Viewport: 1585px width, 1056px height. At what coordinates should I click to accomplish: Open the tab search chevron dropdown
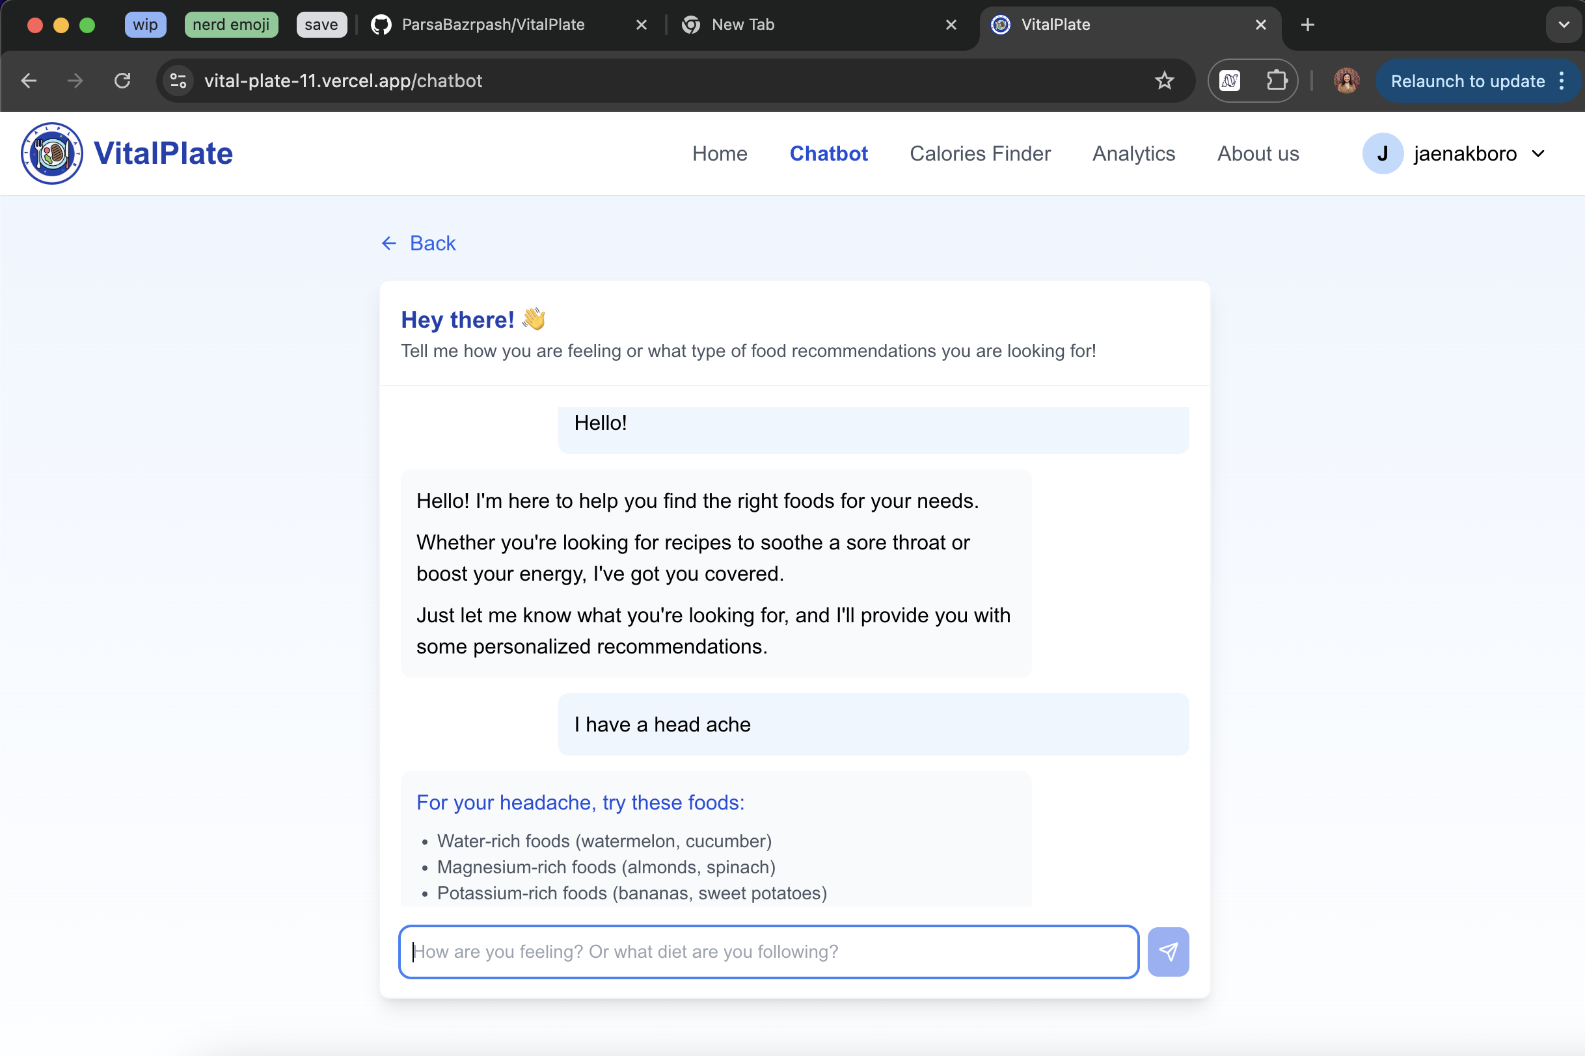pyautogui.click(x=1564, y=25)
